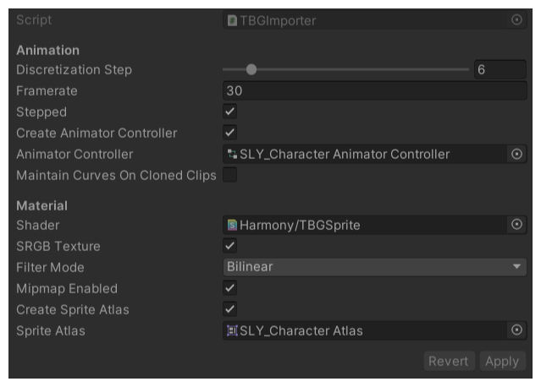Click the TBGImporter script icon
This screenshot has height=387, width=541.
(232, 19)
